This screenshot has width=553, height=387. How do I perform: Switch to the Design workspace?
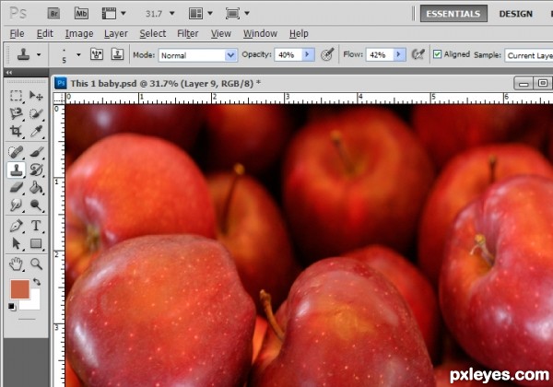coord(515,14)
